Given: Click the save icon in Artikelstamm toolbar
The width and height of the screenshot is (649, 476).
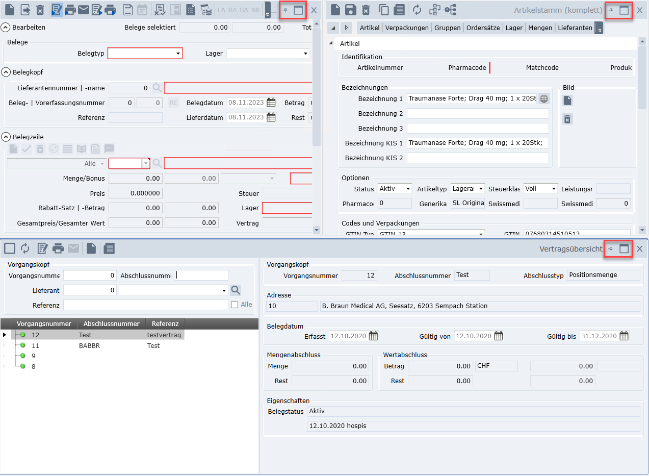Looking at the screenshot, I should [350, 10].
